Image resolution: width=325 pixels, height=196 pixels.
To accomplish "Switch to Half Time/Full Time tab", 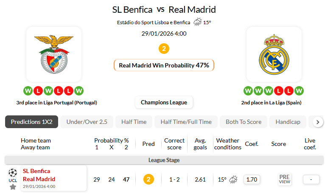I will pyautogui.click(x=186, y=122).
